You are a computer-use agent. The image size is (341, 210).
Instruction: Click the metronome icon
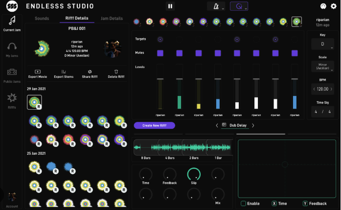216,6
